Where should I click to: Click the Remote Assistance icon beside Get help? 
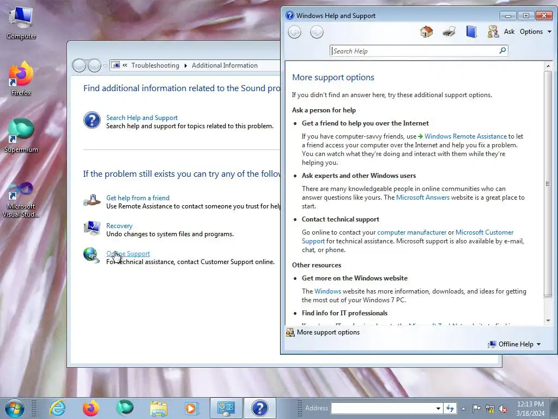92,200
